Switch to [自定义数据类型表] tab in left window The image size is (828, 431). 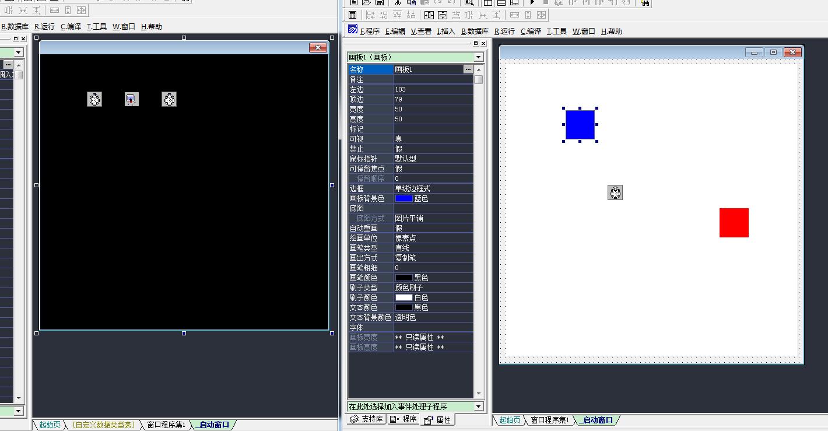point(104,425)
